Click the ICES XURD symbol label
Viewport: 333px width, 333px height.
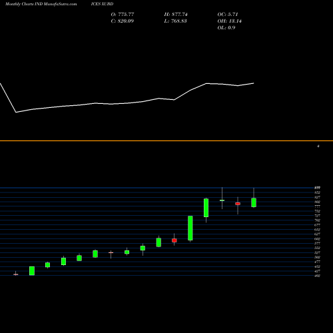102,4
